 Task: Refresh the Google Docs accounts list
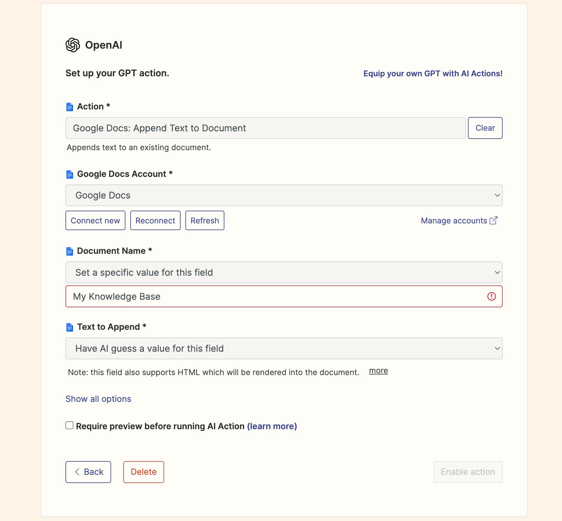[x=205, y=220]
